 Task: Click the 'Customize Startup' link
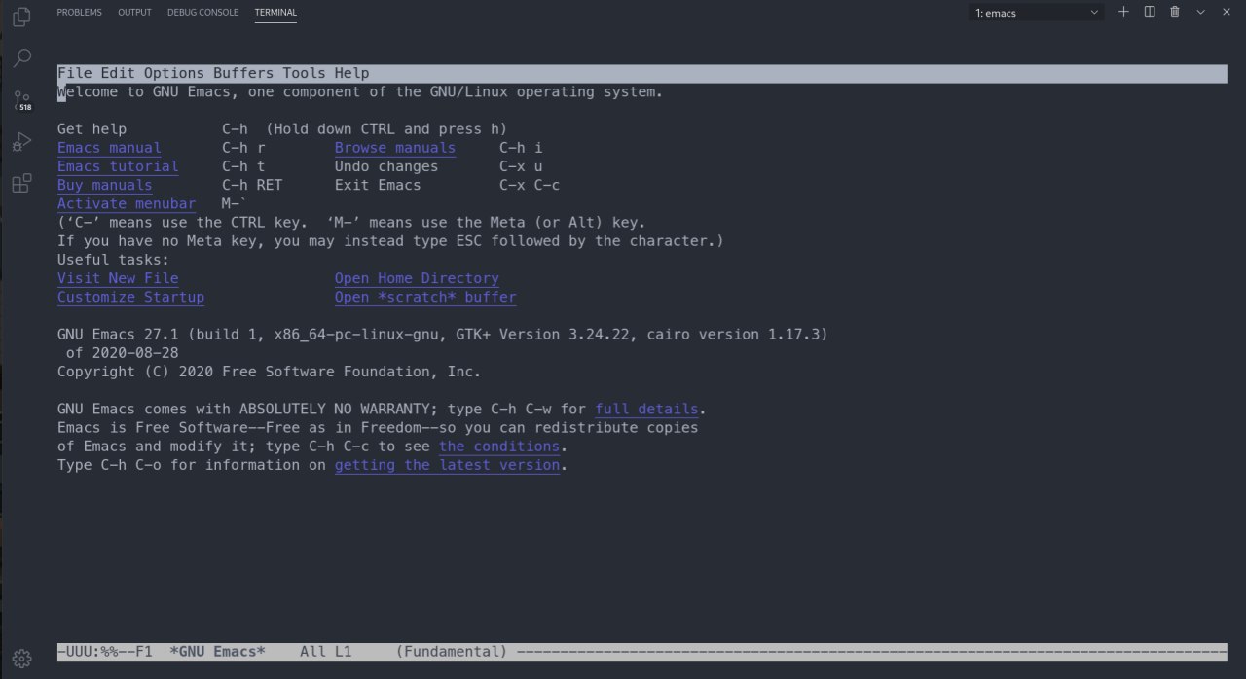point(131,297)
